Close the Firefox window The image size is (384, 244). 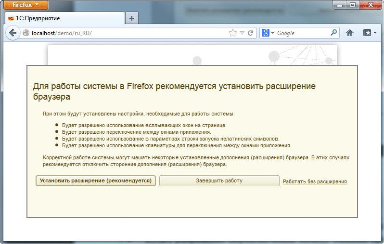click(x=371, y=5)
